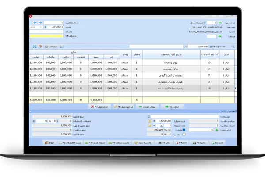Add visitor with green plus beside visitor field
The image size is (265, 177).
click(x=220, y=36)
